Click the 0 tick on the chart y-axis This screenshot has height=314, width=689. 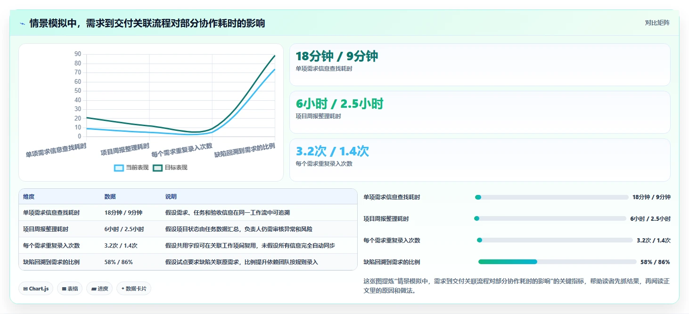80,137
